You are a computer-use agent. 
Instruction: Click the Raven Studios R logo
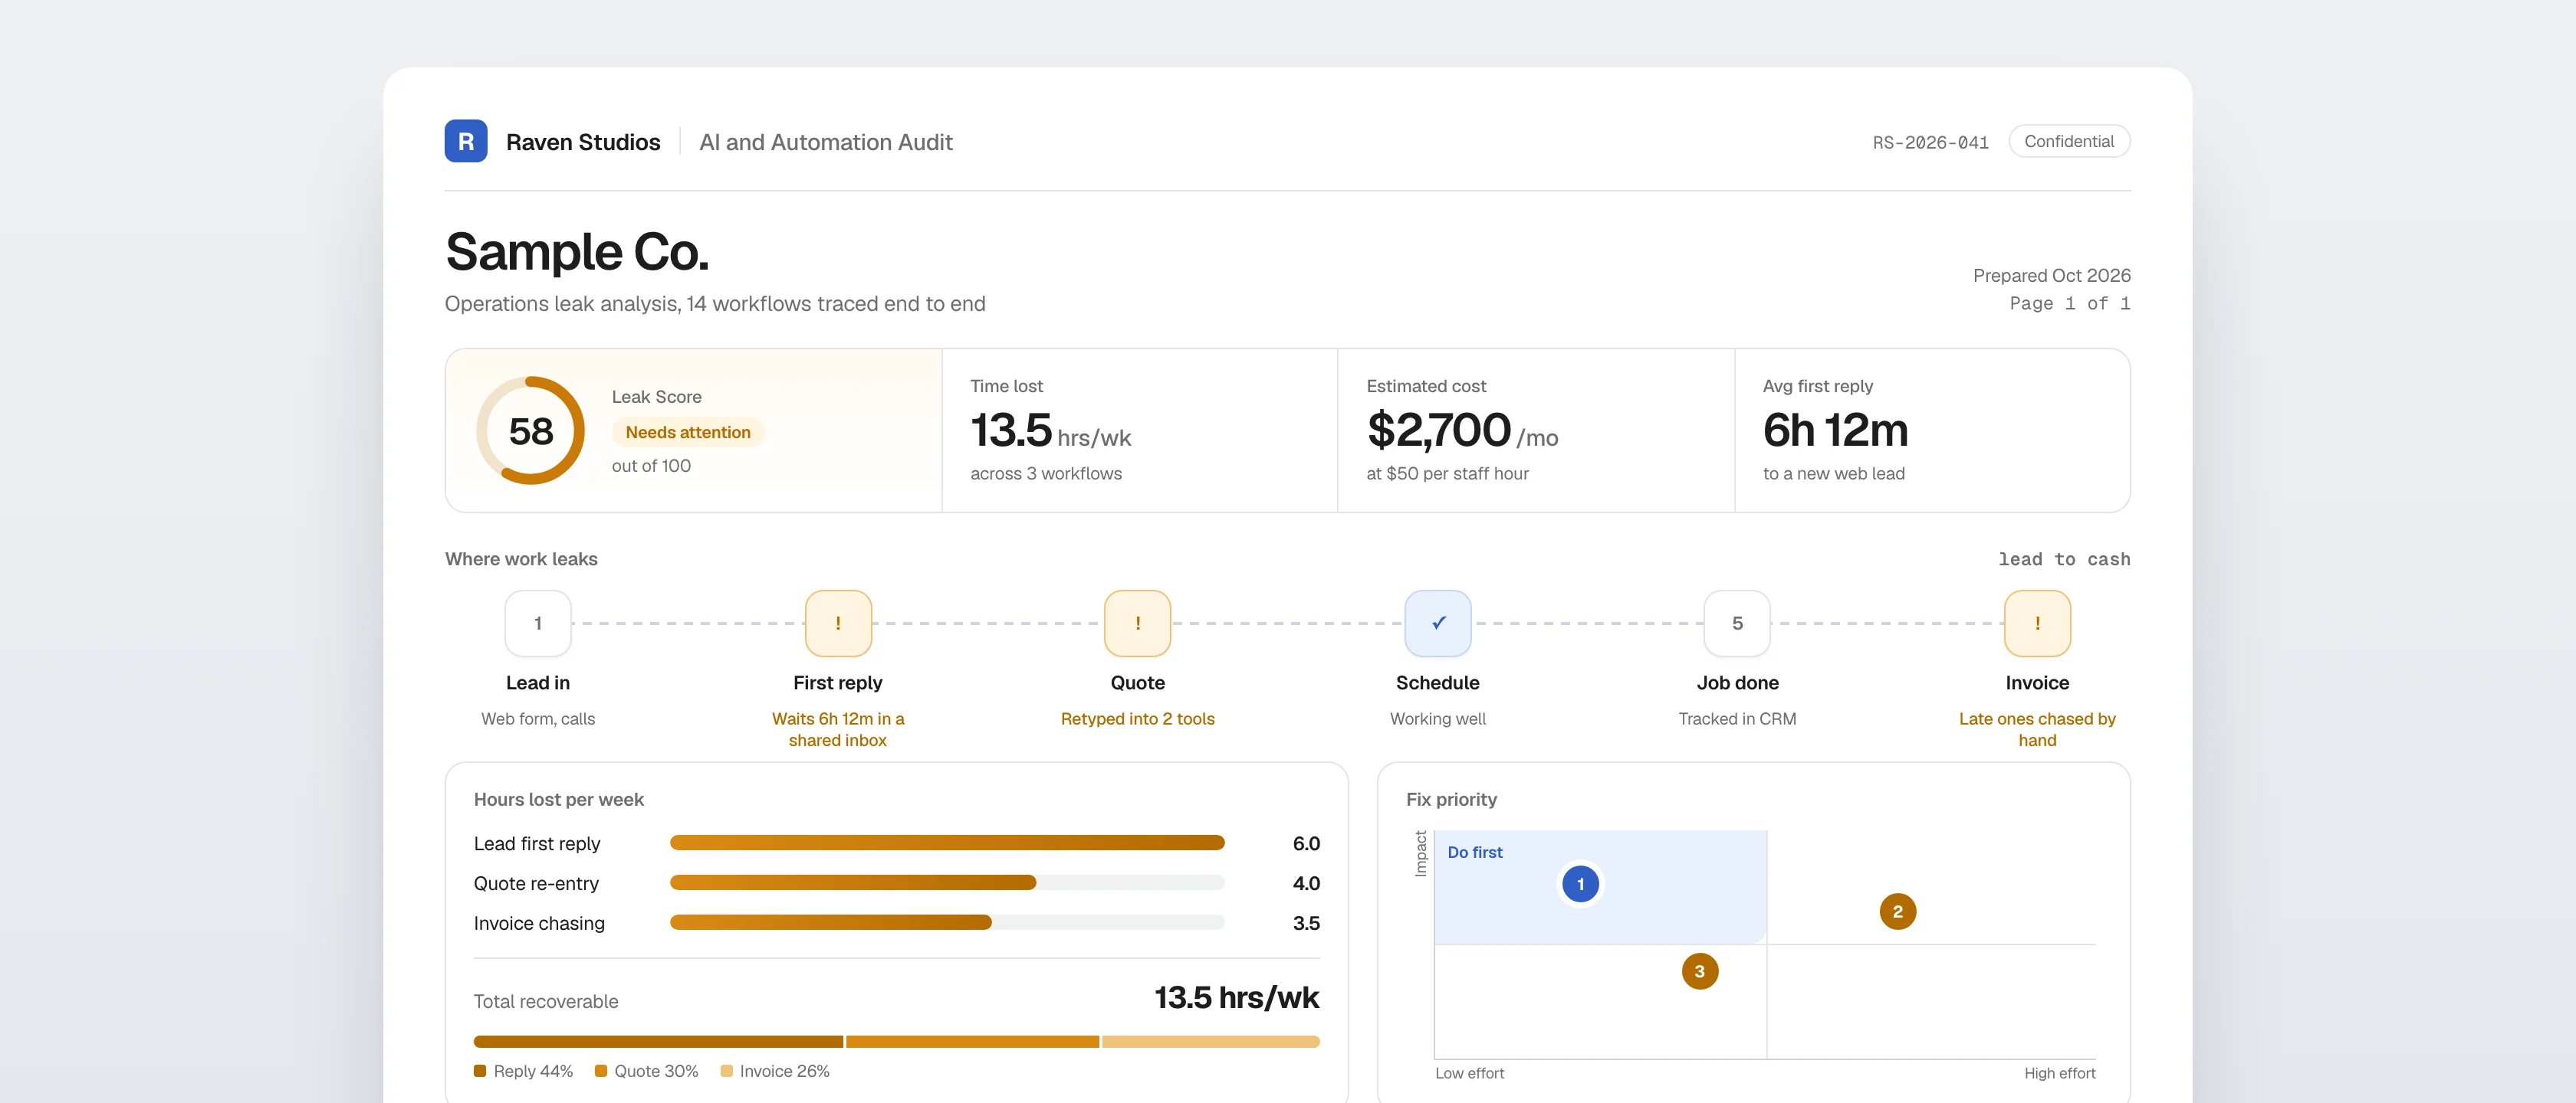tap(466, 141)
